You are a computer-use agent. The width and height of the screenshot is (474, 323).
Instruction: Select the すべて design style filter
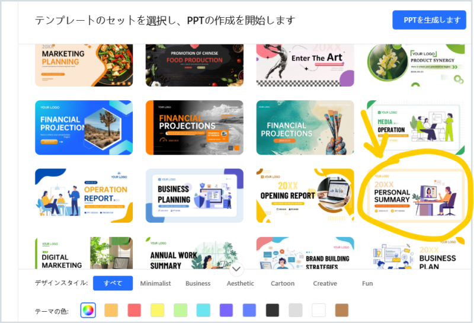coord(113,283)
